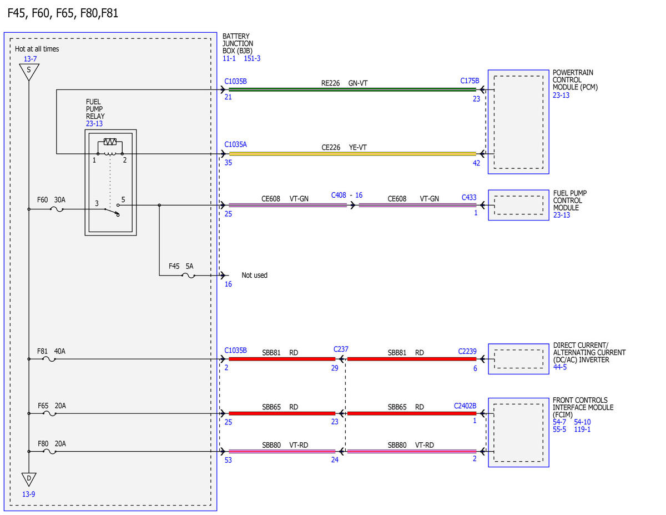666x515 pixels.
Task: Open the DC/AC Inverter 44-5 link
Action: point(560,367)
